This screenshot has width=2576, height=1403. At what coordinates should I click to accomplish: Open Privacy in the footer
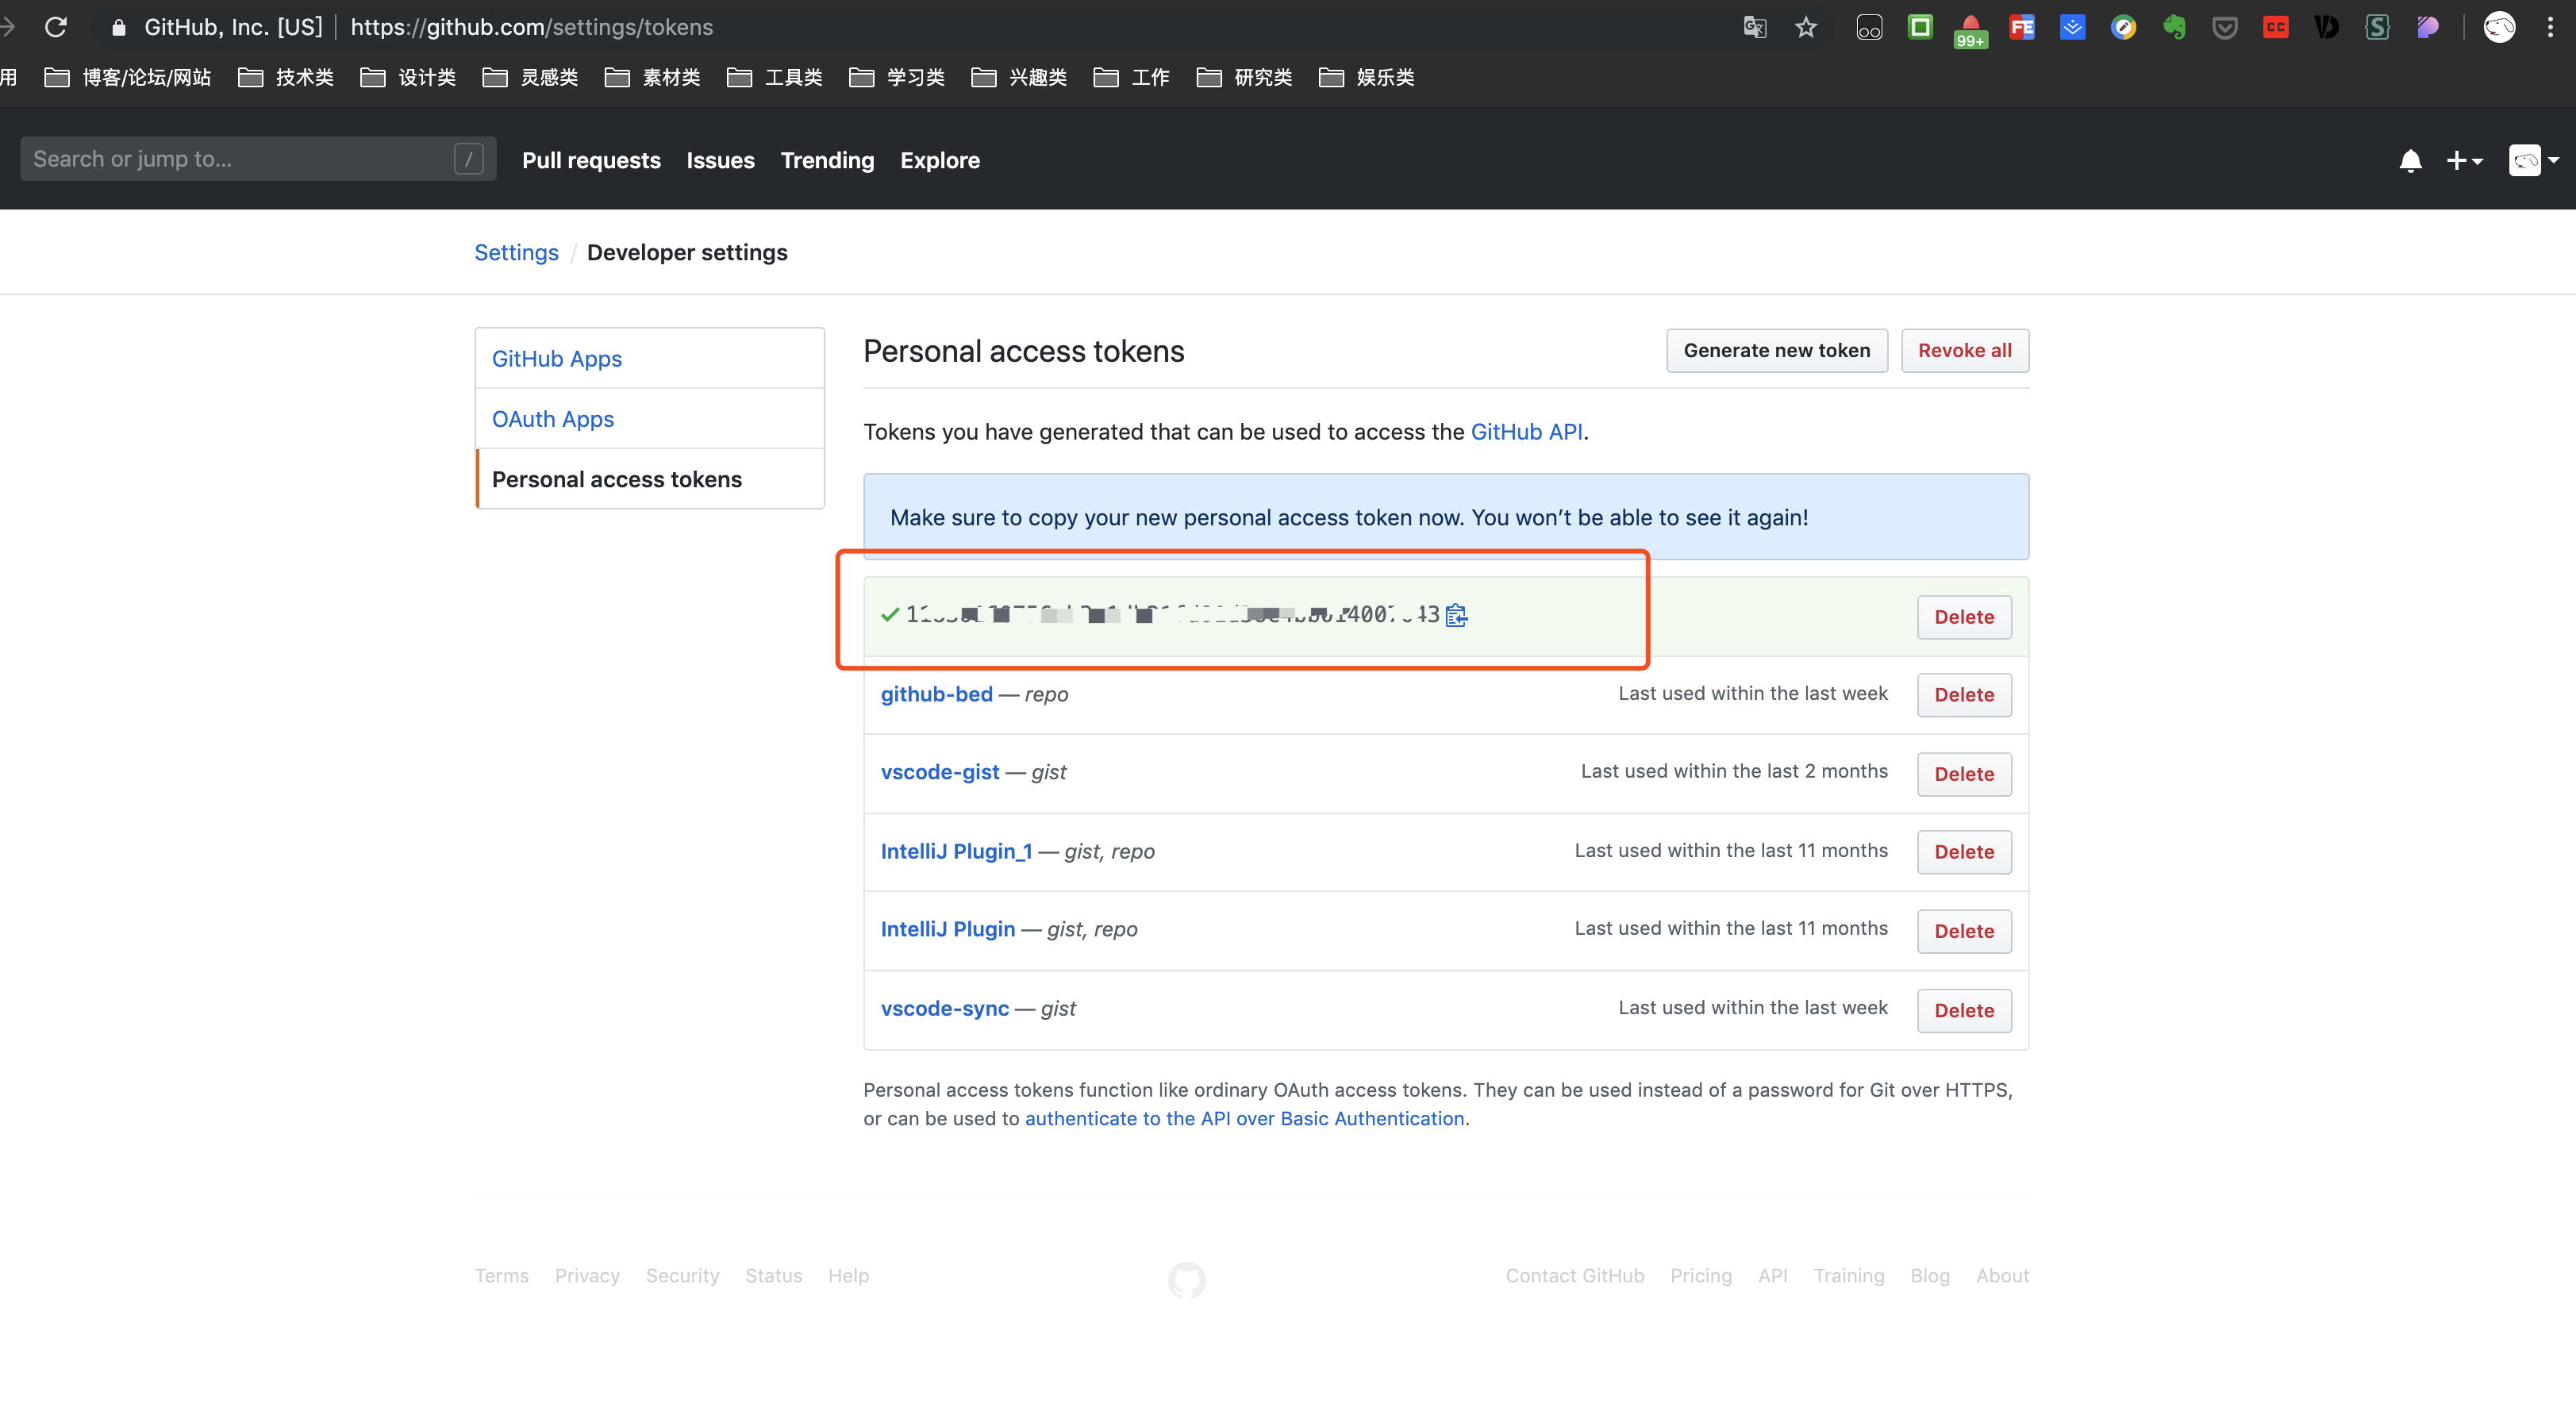(587, 1275)
